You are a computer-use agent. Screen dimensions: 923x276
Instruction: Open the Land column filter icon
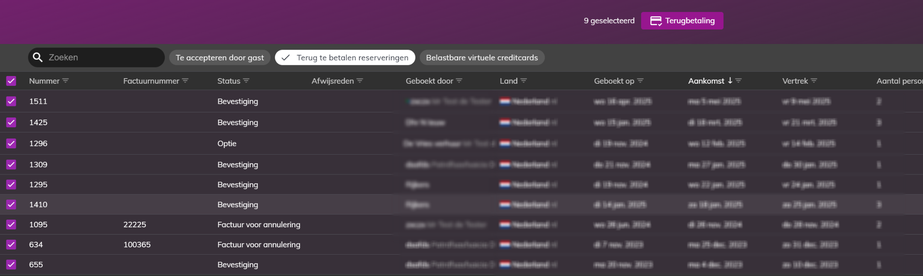[x=524, y=81]
